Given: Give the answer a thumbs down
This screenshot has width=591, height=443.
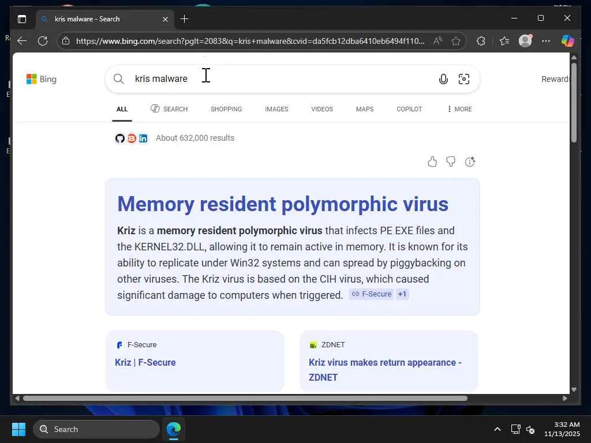Looking at the screenshot, I should [451, 162].
